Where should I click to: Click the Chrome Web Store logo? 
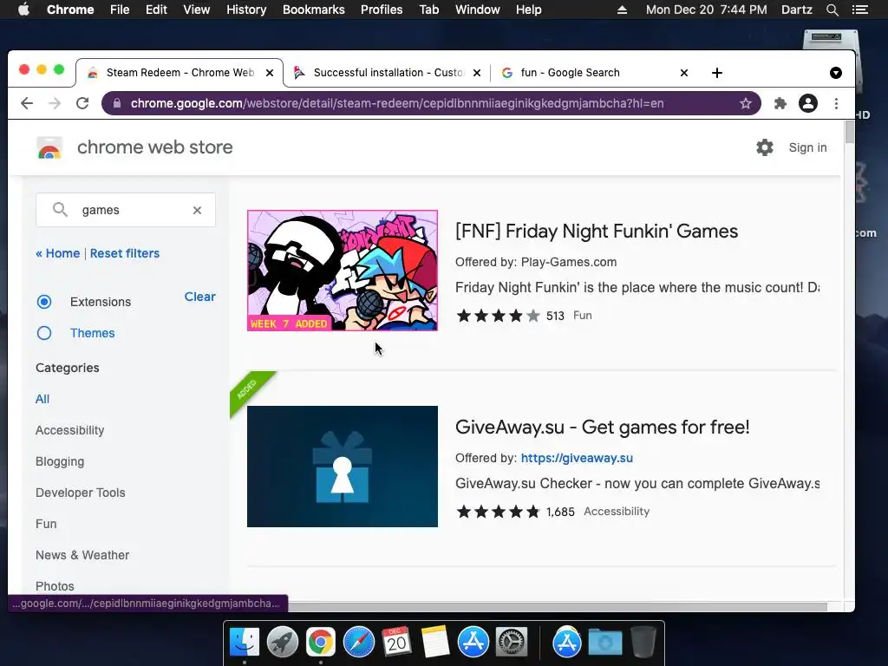tap(49, 147)
